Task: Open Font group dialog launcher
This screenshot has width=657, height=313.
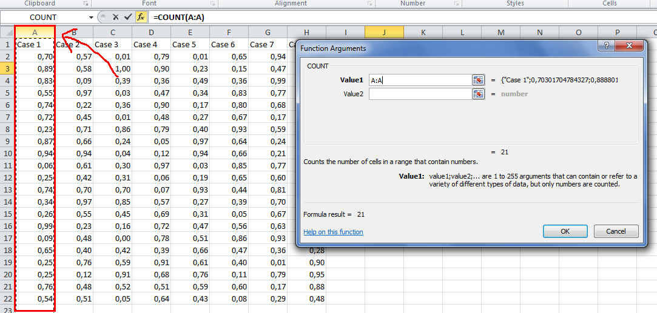Action: click(x=212, y=4)
